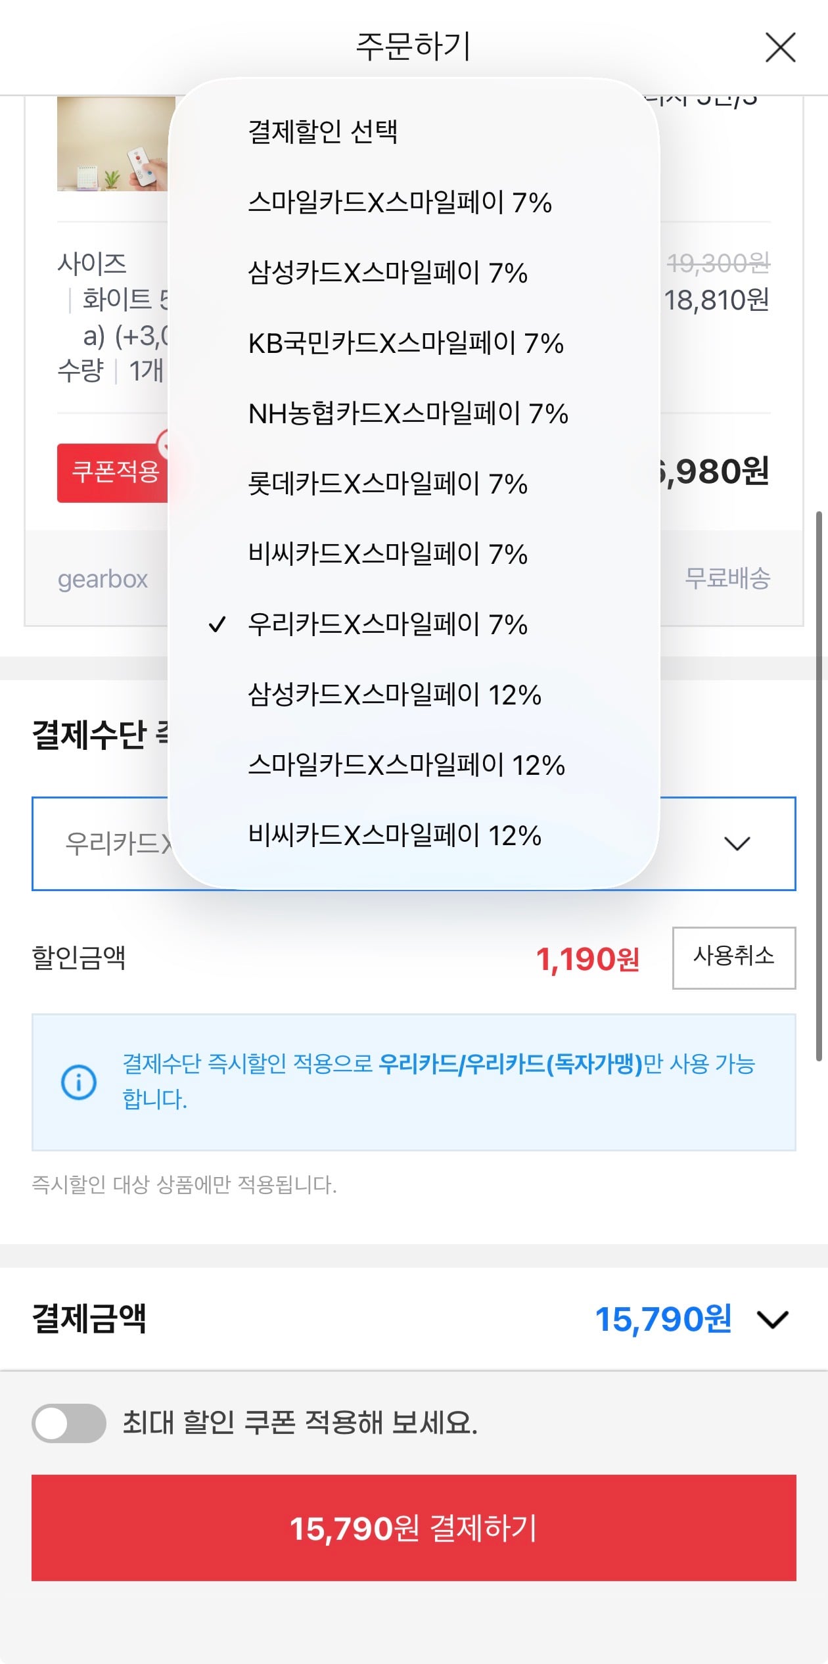Select 삼성카드X스마일페이 12% discount option

pos(394,696)
